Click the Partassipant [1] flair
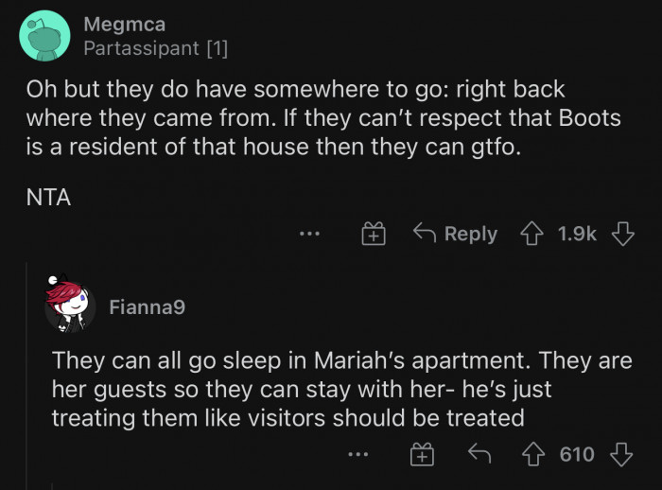 point(155,47)
